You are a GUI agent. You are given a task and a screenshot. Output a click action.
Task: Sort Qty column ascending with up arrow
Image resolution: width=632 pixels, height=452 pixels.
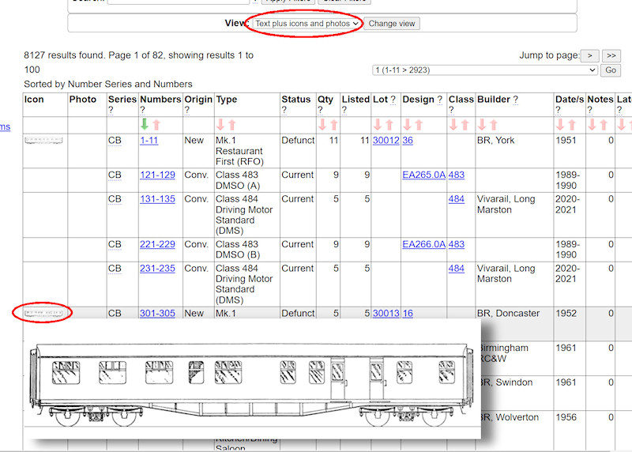coord(333,125)
